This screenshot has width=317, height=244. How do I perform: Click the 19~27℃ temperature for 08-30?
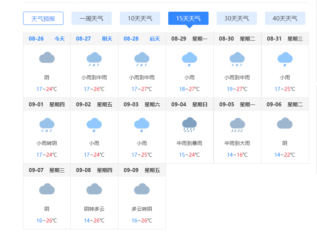[x=237, y=89]
